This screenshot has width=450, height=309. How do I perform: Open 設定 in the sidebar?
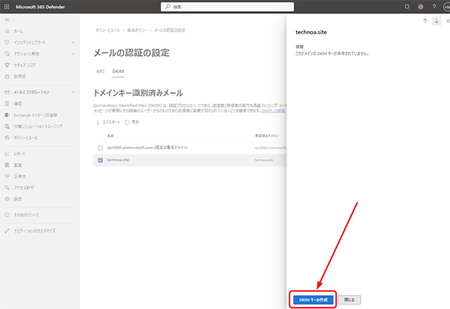pos(18,199)
